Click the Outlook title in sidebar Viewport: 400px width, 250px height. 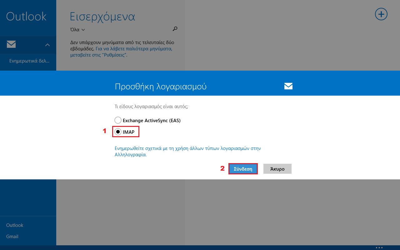click(x=26, y=16)
